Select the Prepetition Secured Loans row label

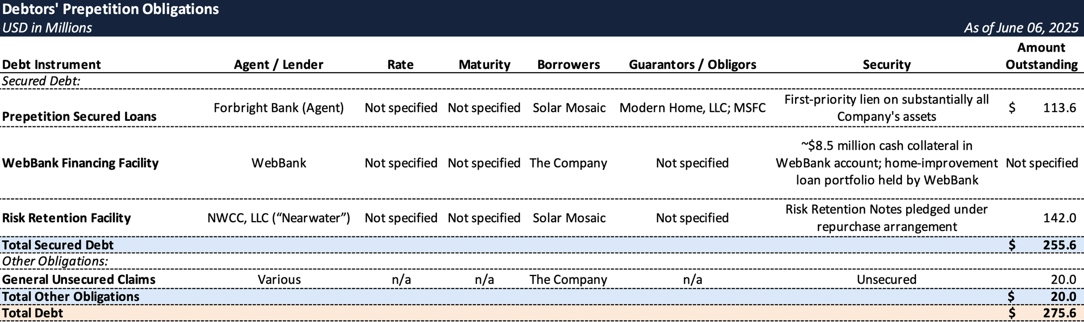[x=79, y=117]
